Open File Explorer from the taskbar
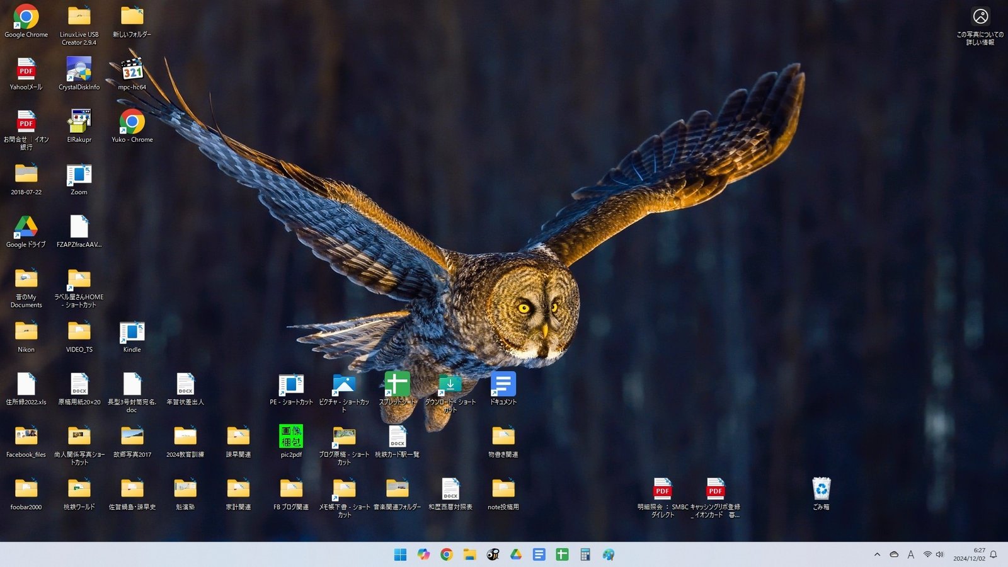This screenshot has width=1008, height=567. tap(469, 554)
